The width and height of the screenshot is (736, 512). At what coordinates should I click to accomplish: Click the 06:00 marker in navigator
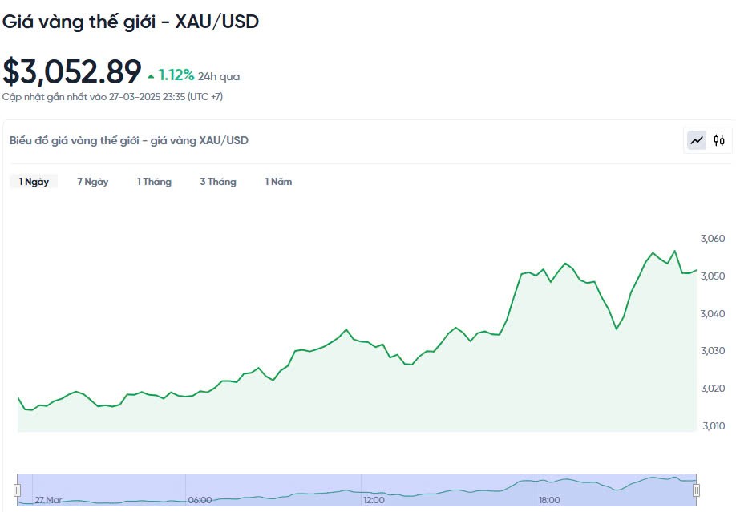pyautogui.click(x=200, y=500)
